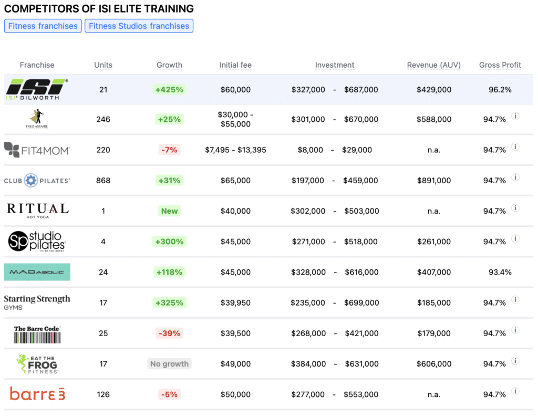Click the Units column header

[x=104, y=65]
